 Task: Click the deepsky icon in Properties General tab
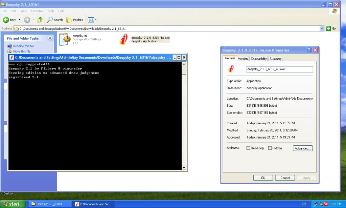[231, 69]
